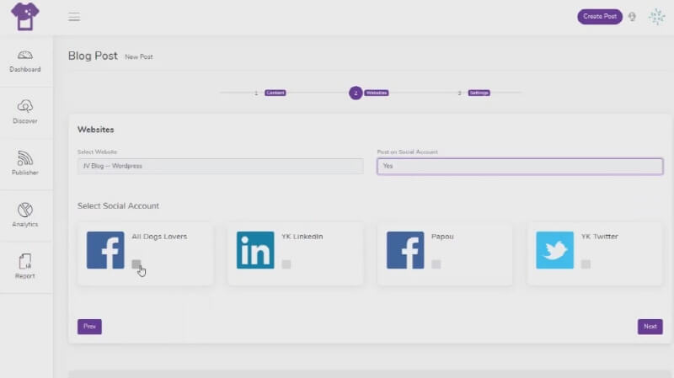The height and width of the screenshot is (378, 674).
Task: Open the user profile avatar
Action: click(x=657, y=17)
